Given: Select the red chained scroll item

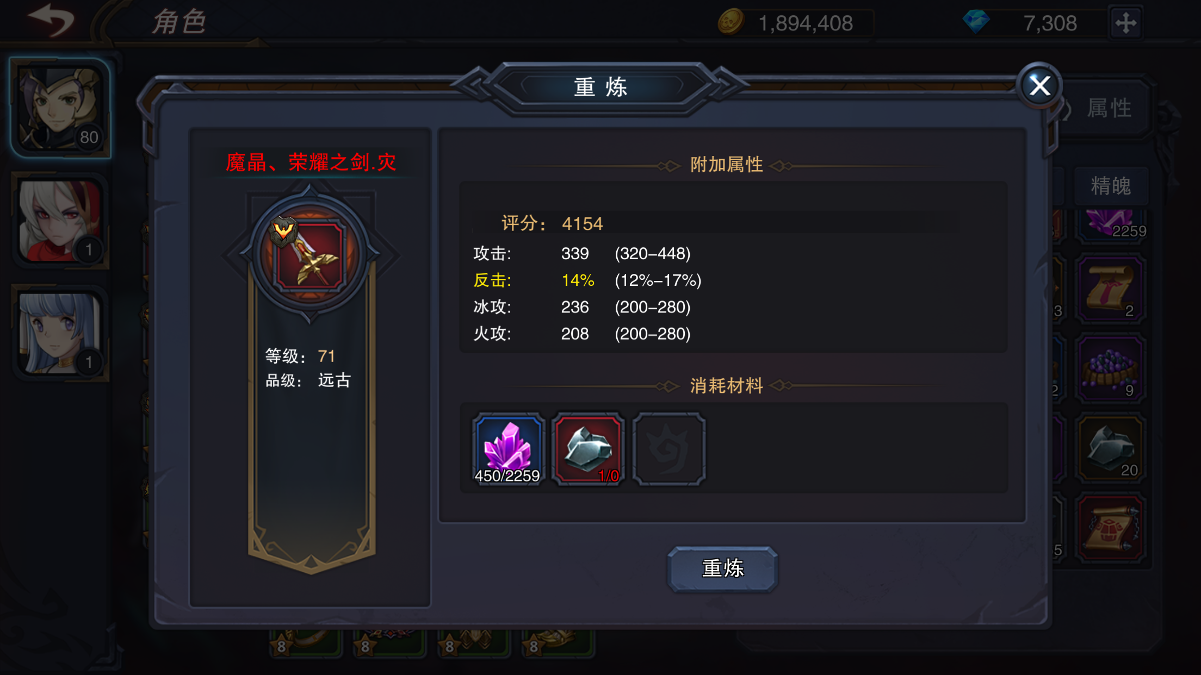Looking at the screenshot, I should (1111, 528).
